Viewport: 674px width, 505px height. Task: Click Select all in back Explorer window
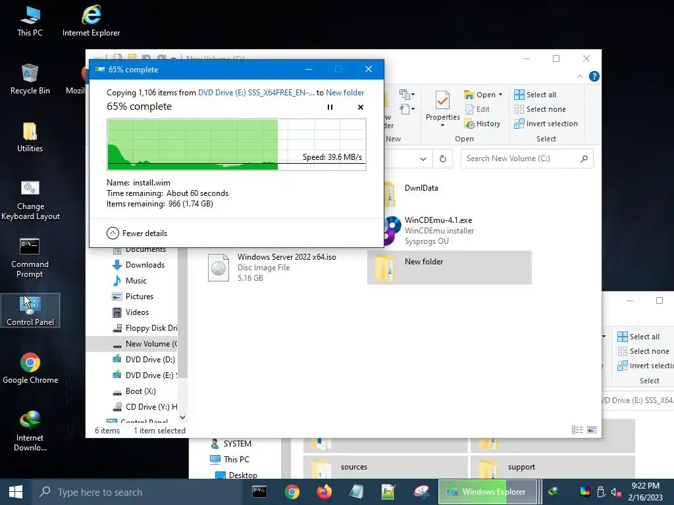pos(638,337)
